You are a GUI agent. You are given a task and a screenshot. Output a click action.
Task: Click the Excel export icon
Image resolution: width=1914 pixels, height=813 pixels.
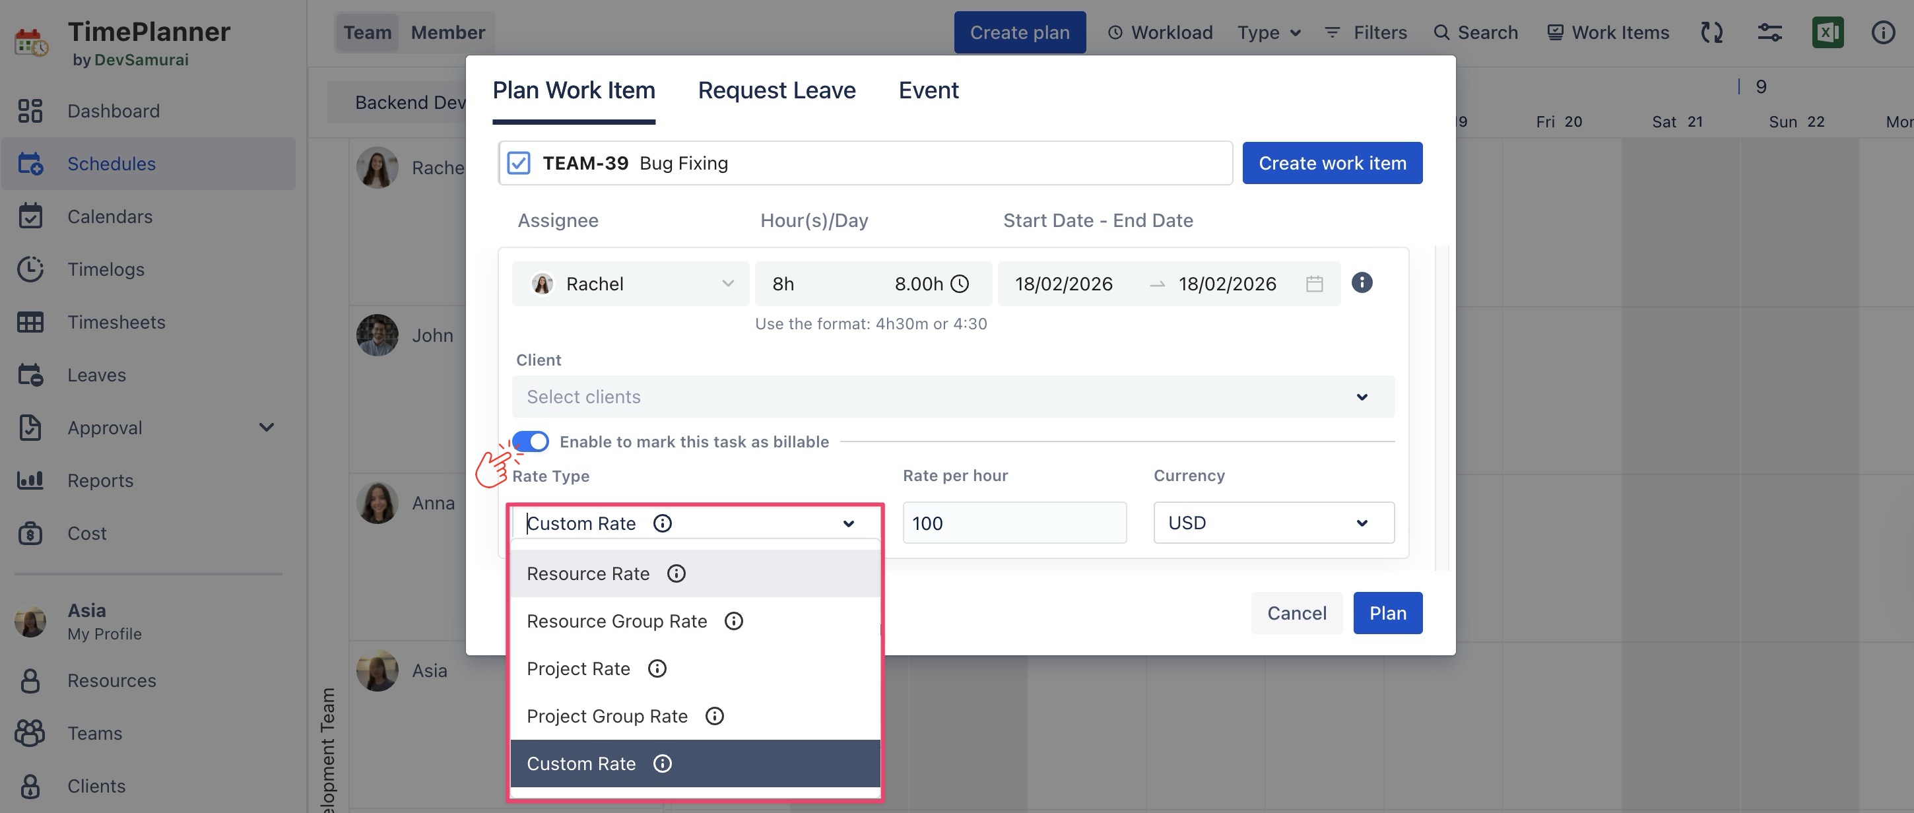(1827, 32)
